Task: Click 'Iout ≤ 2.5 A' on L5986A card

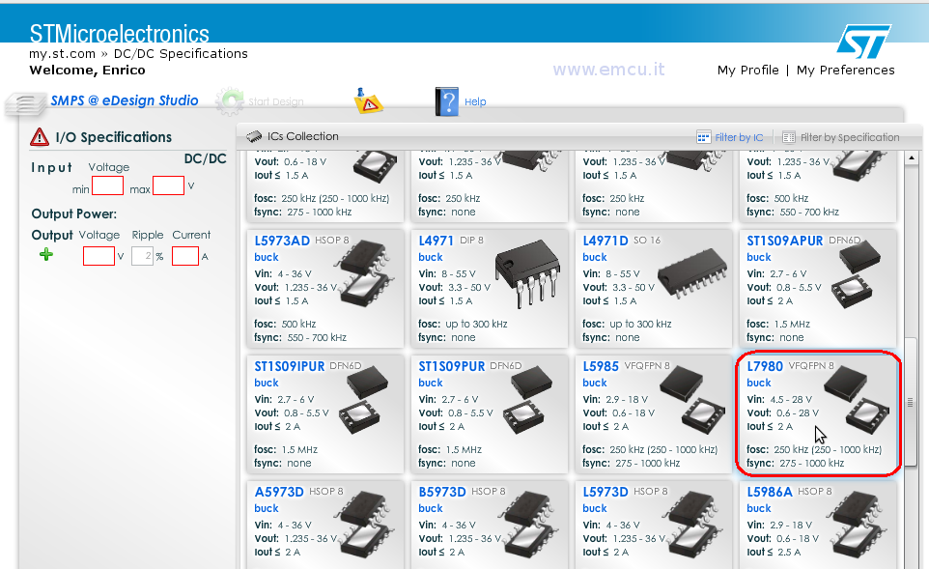Action: [774, 553]
